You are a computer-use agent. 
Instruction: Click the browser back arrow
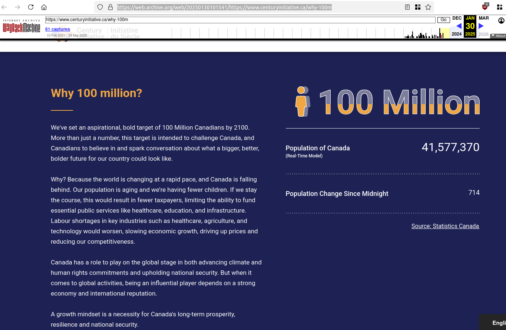(5, 7)
